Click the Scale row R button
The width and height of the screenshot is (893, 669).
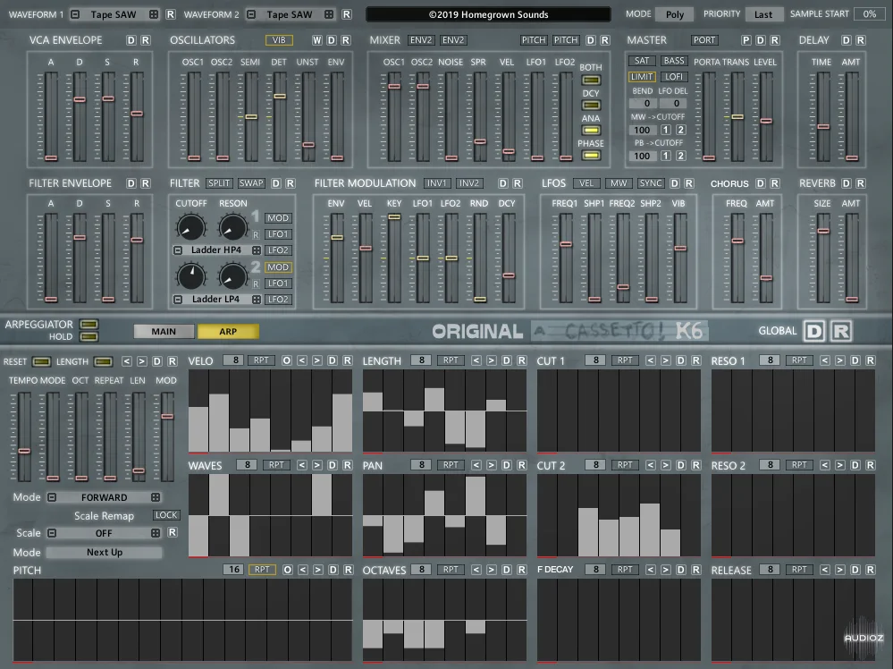172,532
